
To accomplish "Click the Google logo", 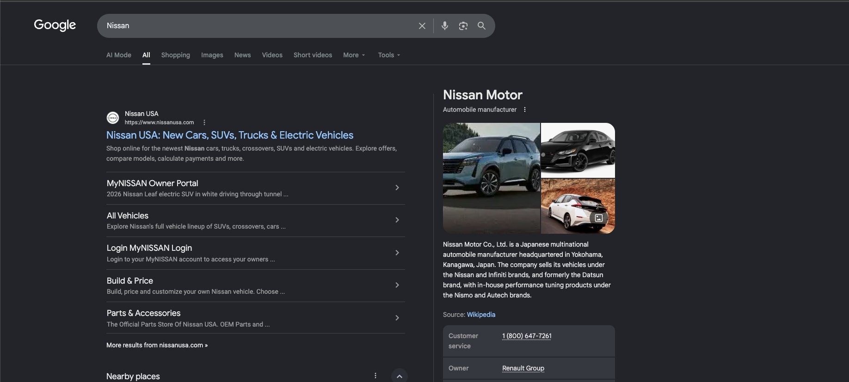I will coord(55,25).
